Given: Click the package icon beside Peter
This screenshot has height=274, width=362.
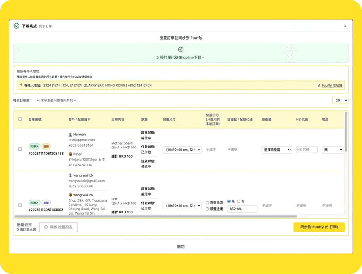Looking at the screenshot, I should pos(70,154).
